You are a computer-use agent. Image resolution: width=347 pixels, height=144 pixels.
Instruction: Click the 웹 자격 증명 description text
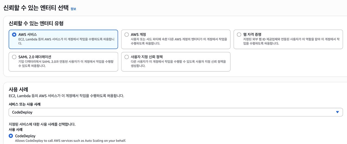click(x=291, y=41)
